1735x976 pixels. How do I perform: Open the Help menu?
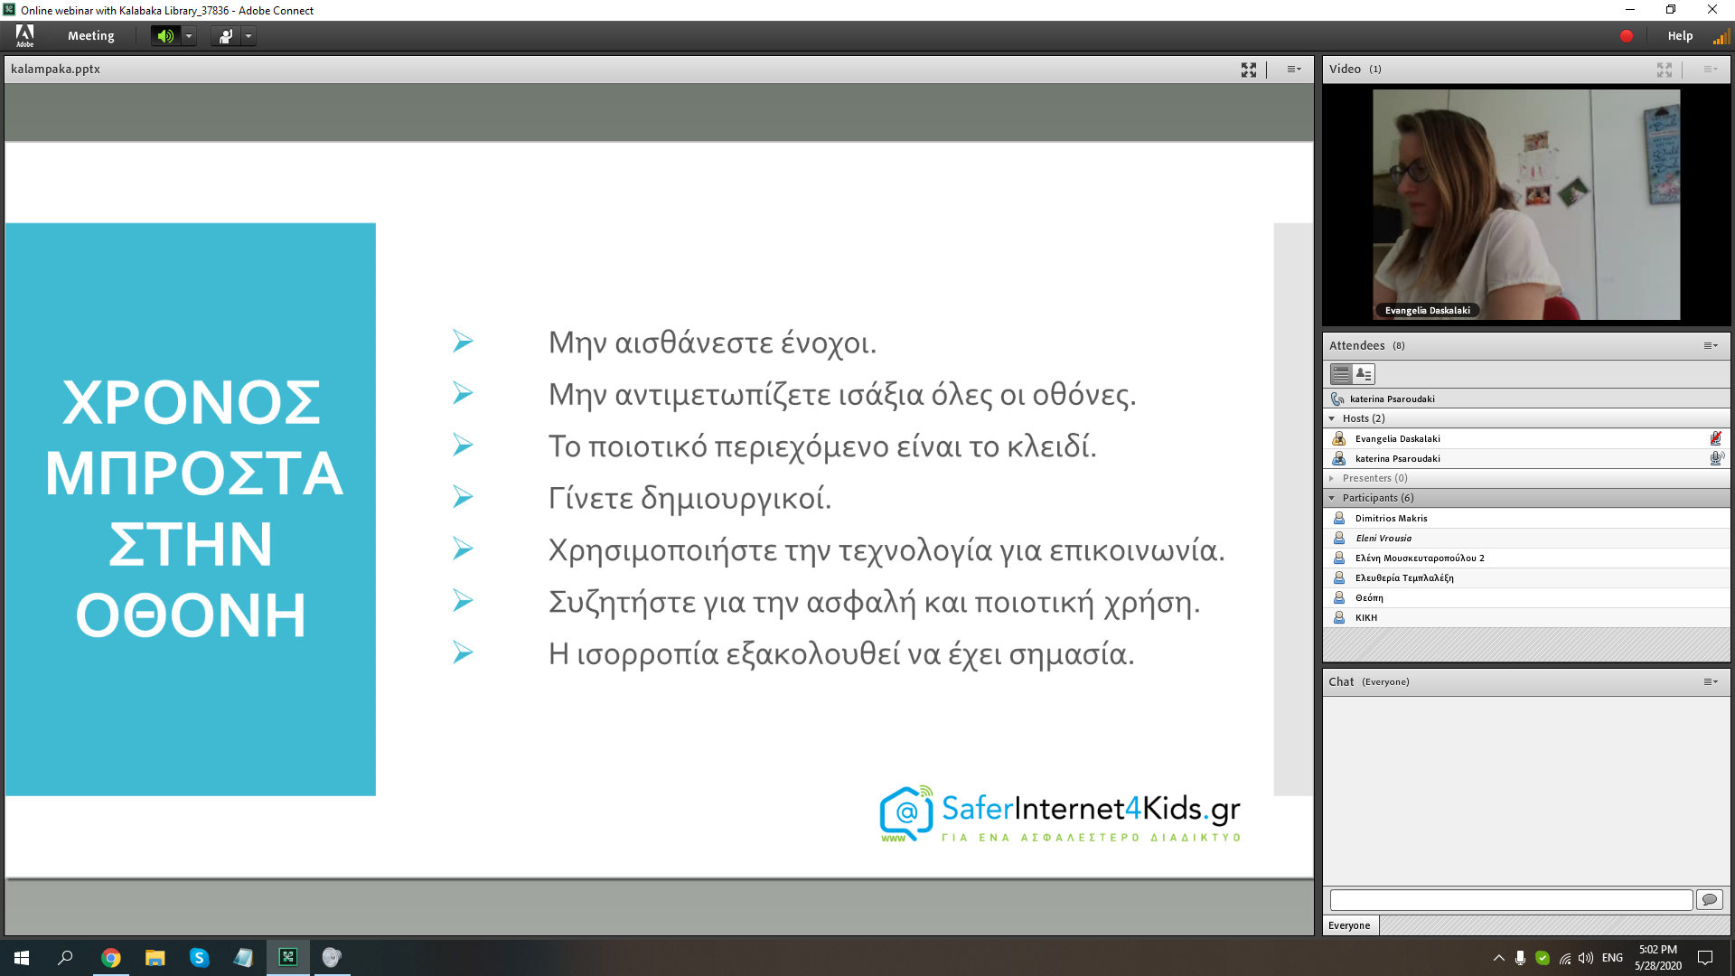pyautogui.click(x=1680, y=36)
